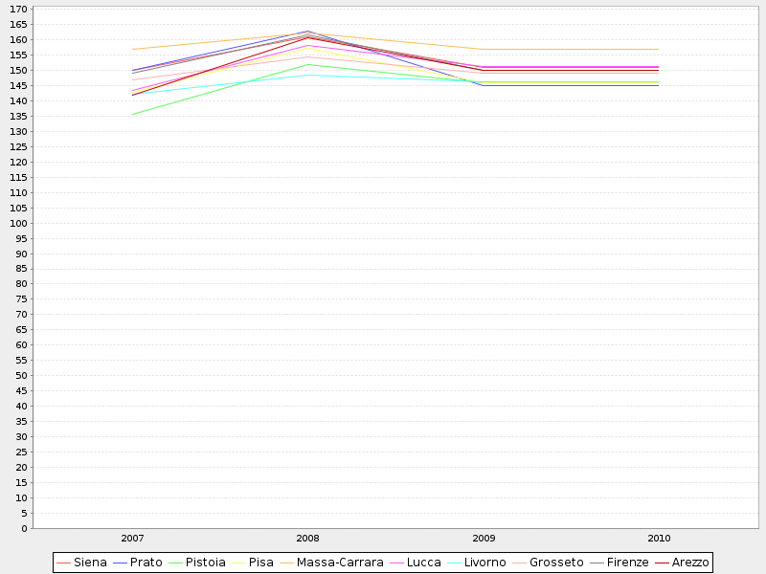Click the 135 y-axis tick label
This screenshot has height=574, width=766.
pos(18,116)
